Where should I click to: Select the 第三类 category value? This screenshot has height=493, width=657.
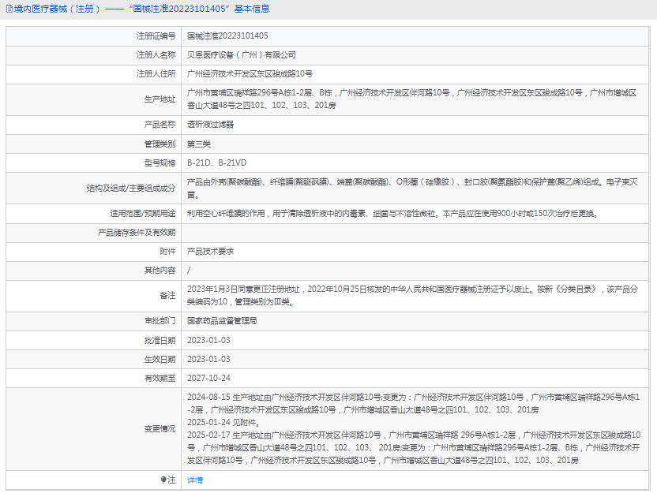199,144
